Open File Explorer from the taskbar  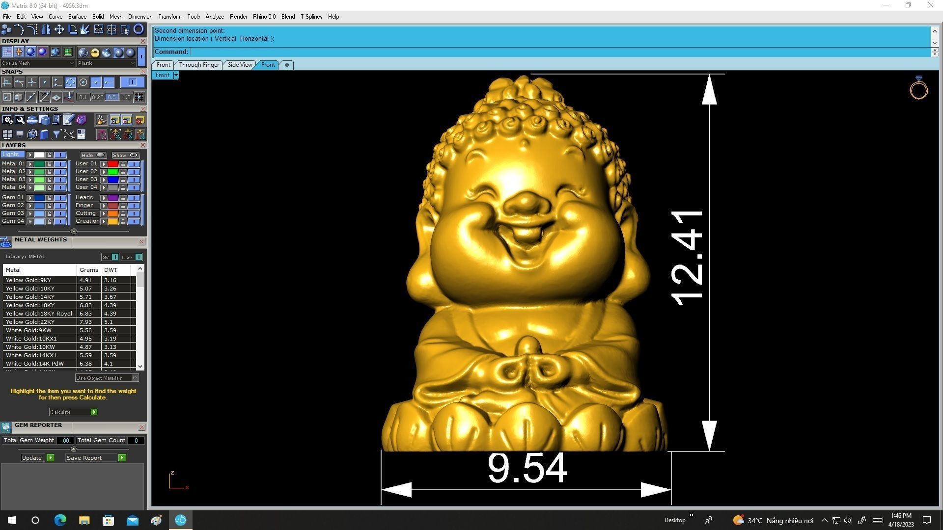click(x=84, y=520)
